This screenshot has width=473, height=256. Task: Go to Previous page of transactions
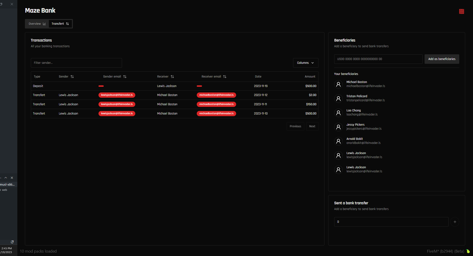pos(295,126)
